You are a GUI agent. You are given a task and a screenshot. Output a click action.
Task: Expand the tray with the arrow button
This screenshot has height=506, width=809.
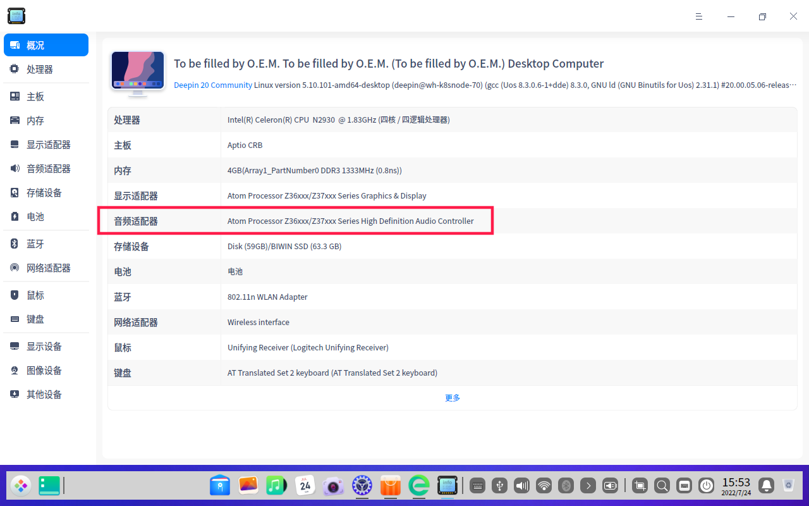point(588,486)
